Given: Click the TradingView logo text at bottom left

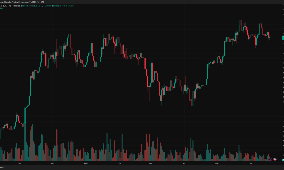Looking at the screenshot, I should pos(2,168).
